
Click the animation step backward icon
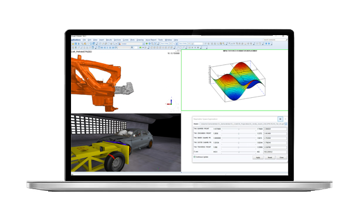[105, 47]
